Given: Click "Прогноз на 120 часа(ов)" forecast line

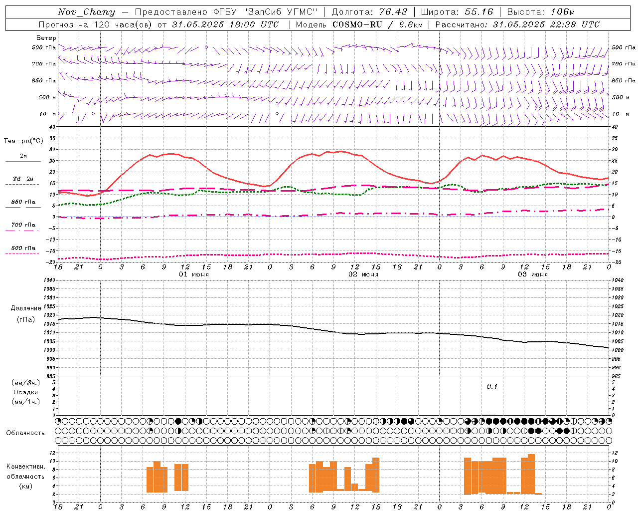Looking at the screenshot, I should (96, 24).
